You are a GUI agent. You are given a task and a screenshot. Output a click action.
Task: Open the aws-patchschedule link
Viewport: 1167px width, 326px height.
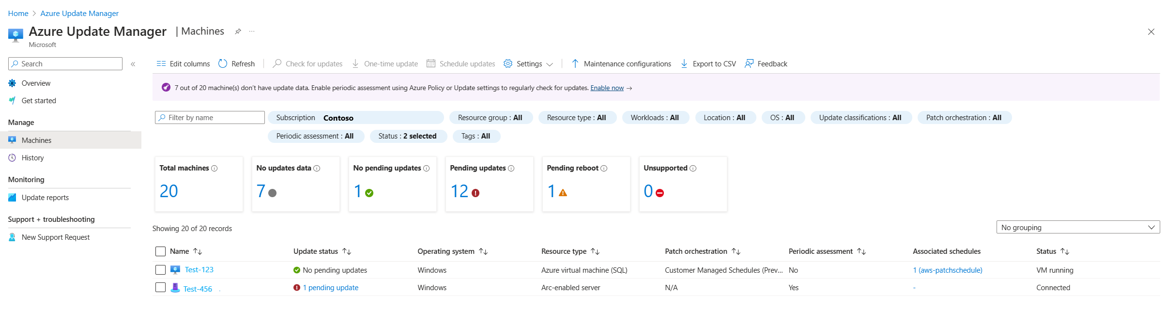(x=947, y=270)
